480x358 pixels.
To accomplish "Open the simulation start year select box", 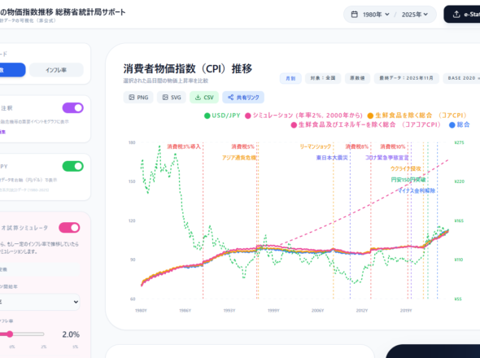I will pyautogui.click(x=40, y=302).
